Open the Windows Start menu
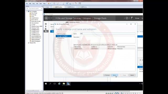 tap(46, 84)
